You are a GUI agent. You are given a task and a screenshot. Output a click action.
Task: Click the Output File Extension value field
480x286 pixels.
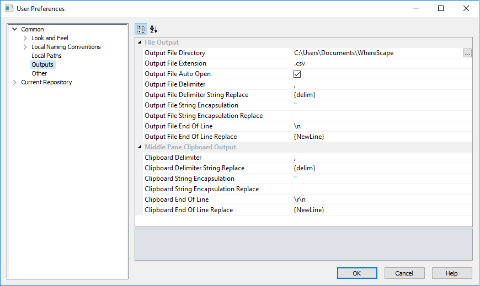point(381,64)
